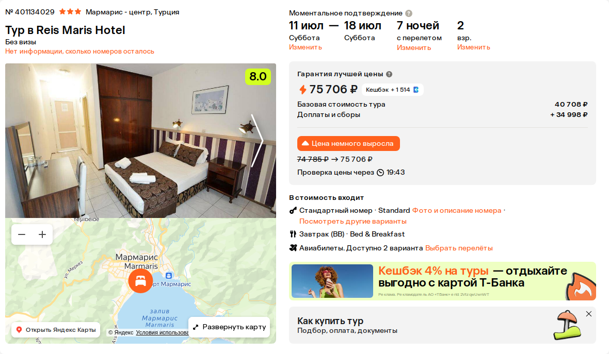Open Открыть Яндекс Карты button

(56, 330)
